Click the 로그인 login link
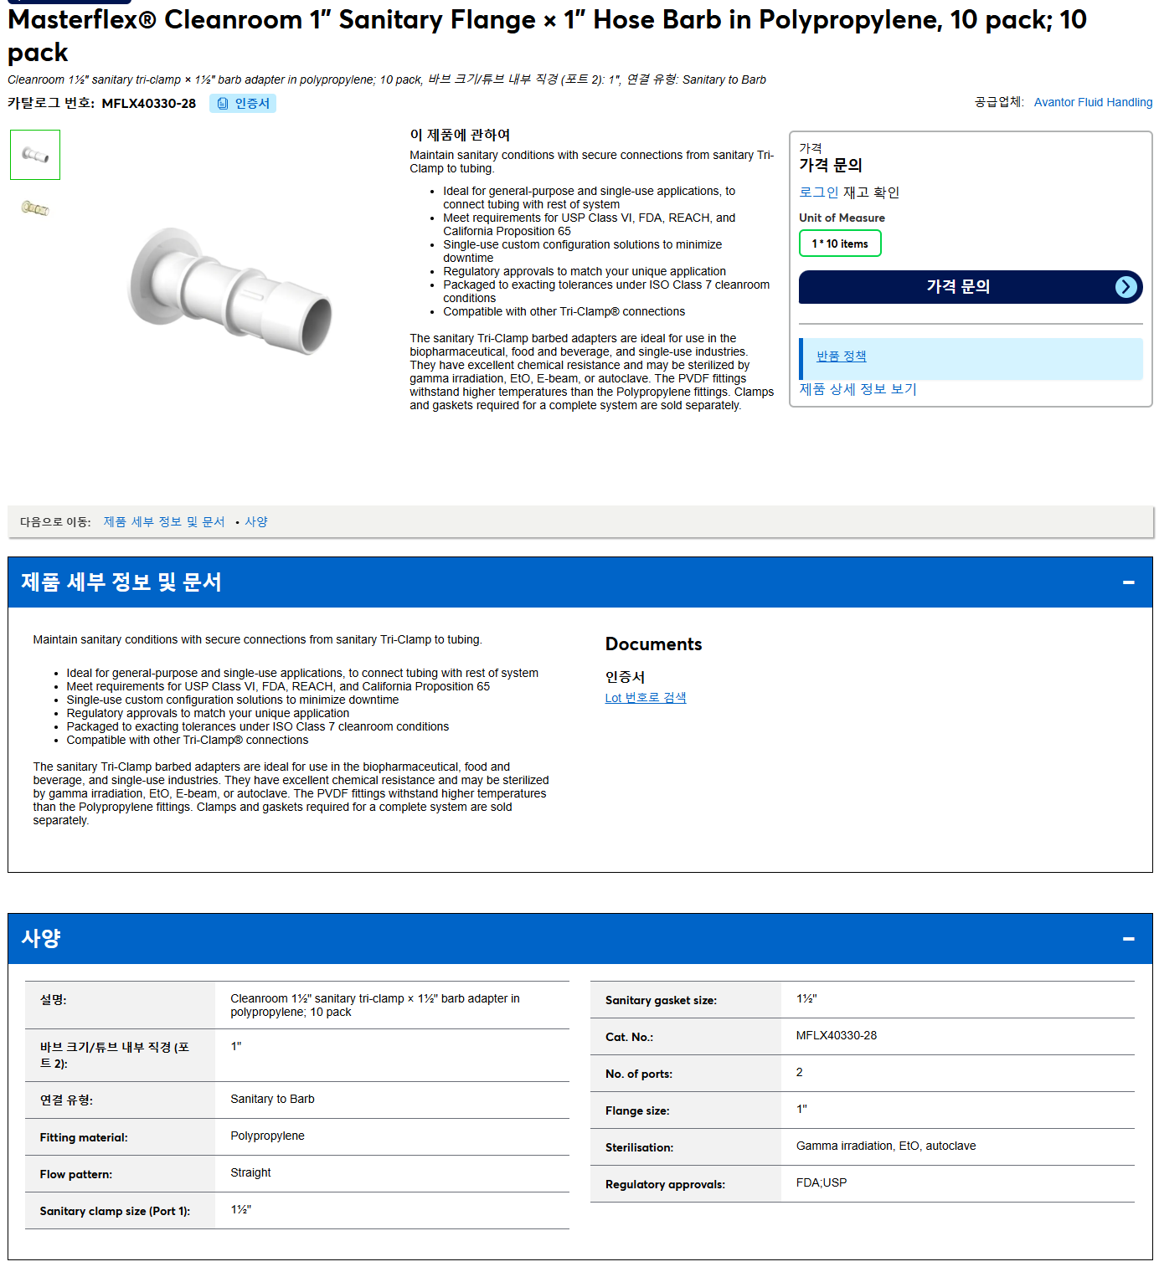1159x1277 pixels. pyautogui.click(x=818, y=192)
